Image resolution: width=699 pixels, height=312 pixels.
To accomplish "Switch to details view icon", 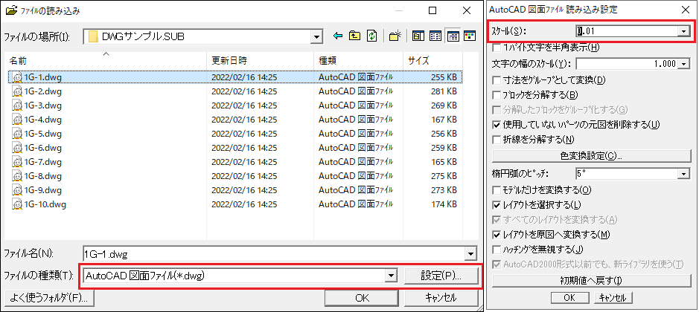I will (x=453, y=36).
